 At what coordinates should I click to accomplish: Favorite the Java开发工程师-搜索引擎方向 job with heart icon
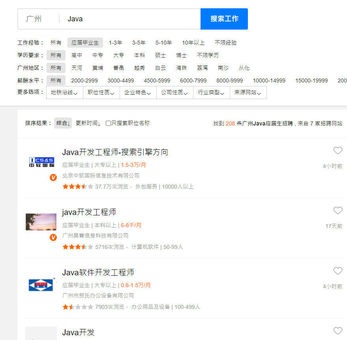338,151
